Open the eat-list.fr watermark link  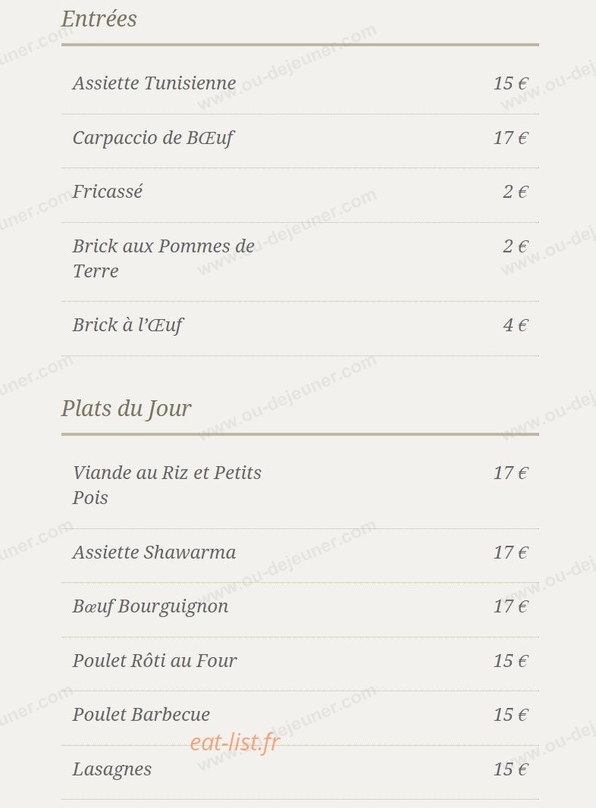point(234,743)
